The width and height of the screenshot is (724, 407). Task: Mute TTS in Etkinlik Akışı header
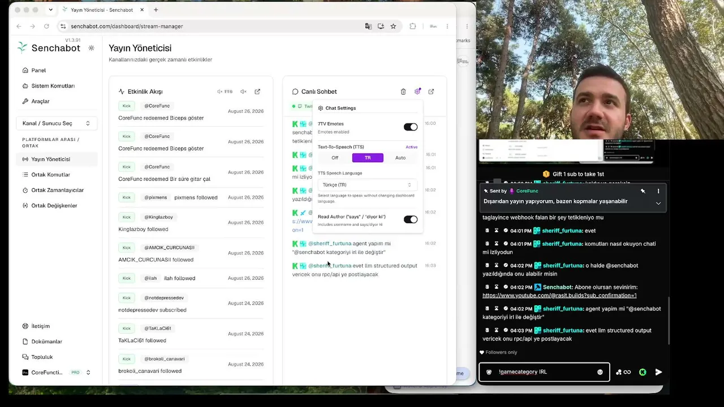click(225, 92)
